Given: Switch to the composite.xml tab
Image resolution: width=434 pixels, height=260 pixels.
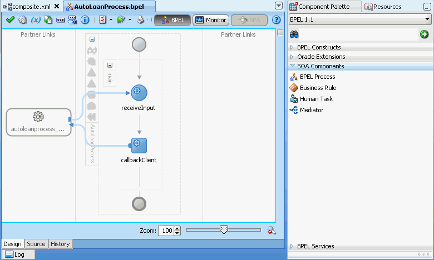Looking at the screenshot, I should [x=31, y=6].
